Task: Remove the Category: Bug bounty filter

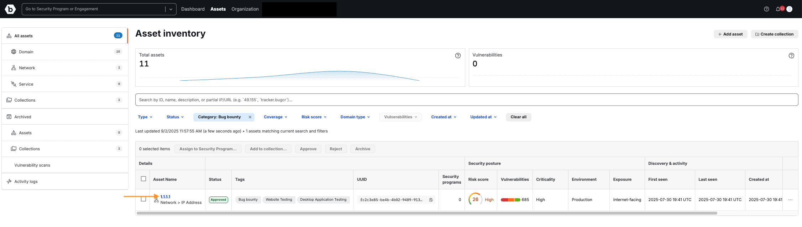Action: 250,117
